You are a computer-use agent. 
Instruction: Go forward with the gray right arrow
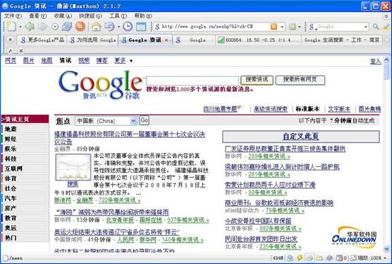[42, 26]
